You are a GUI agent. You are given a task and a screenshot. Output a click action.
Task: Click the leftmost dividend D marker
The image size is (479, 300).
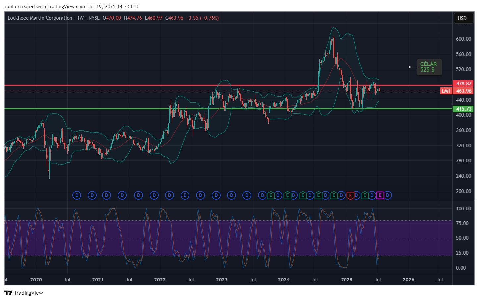pos(77,195)
